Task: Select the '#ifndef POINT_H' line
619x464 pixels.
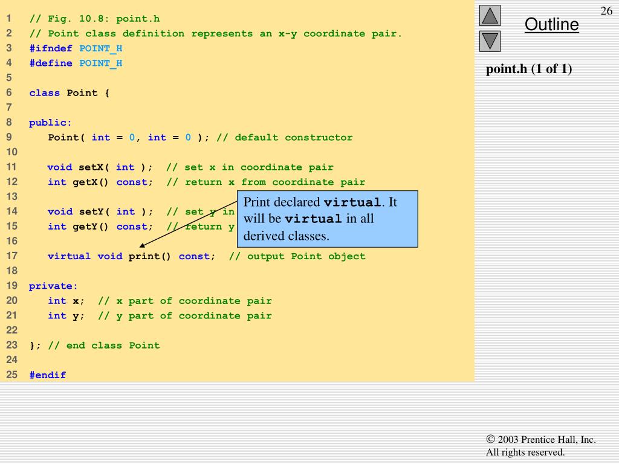Action: click(x=76, y=48)
